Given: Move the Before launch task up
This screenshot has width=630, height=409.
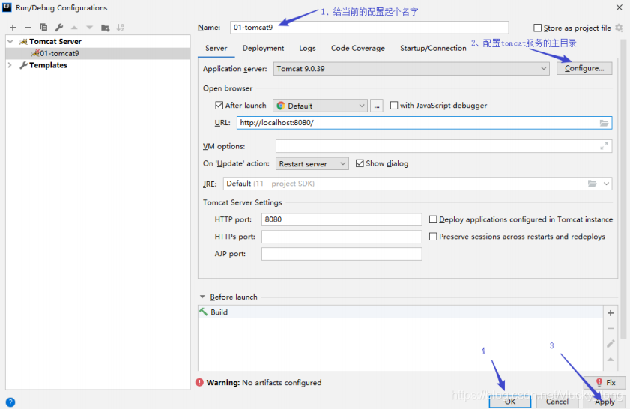Looking at the screenshot, I should coord(611,359).
